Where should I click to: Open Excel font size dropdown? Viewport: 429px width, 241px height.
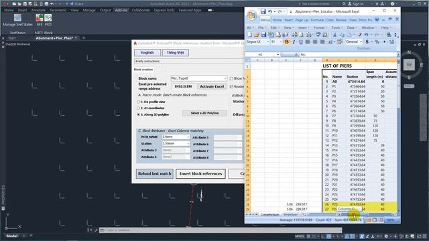tap(280, 42)
